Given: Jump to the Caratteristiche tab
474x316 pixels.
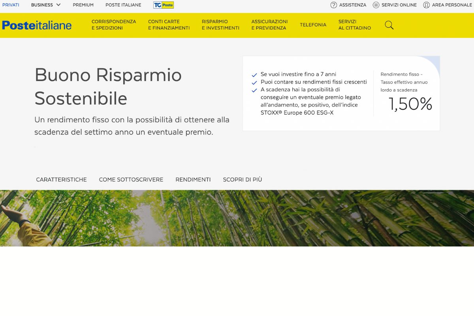Looking at the screenshot, I should coord(61,179).
